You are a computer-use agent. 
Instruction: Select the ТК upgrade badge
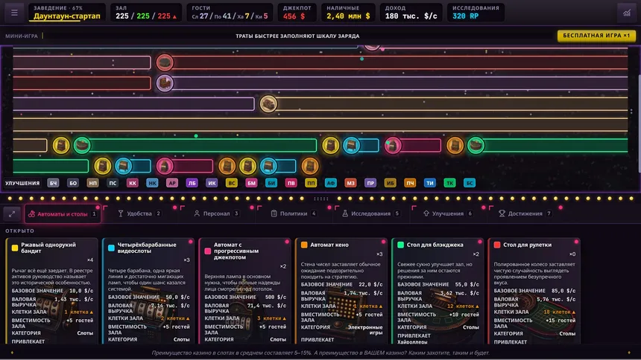[x=449, y=183]
